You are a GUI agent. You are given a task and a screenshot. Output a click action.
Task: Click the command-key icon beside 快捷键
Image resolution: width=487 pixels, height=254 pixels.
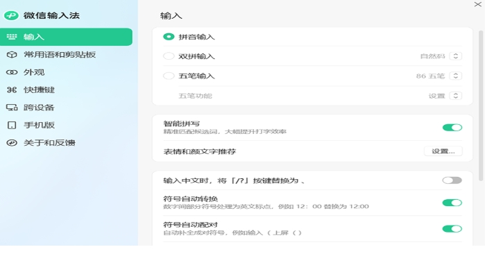[x=12, y=90]
